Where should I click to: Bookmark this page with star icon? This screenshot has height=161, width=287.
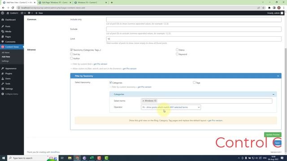tap(263, 8)
